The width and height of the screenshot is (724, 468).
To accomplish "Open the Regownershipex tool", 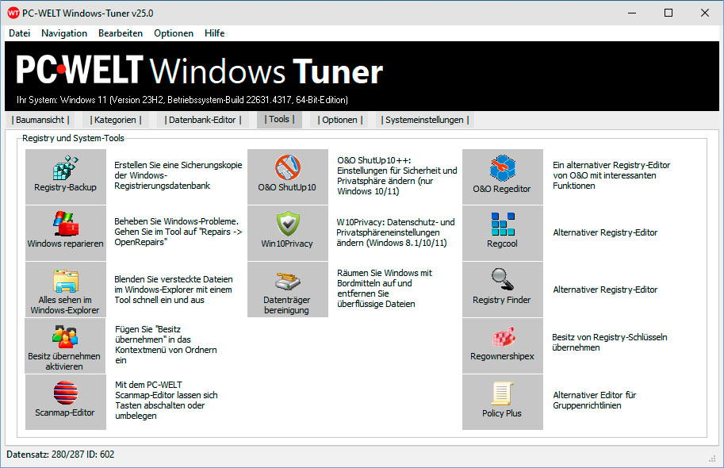I will [503, 346].
